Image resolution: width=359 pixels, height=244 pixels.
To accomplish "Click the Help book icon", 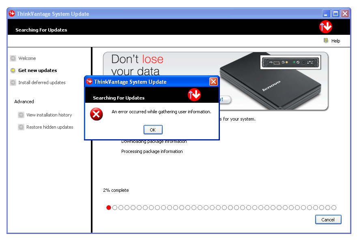I will coord(326,40).
